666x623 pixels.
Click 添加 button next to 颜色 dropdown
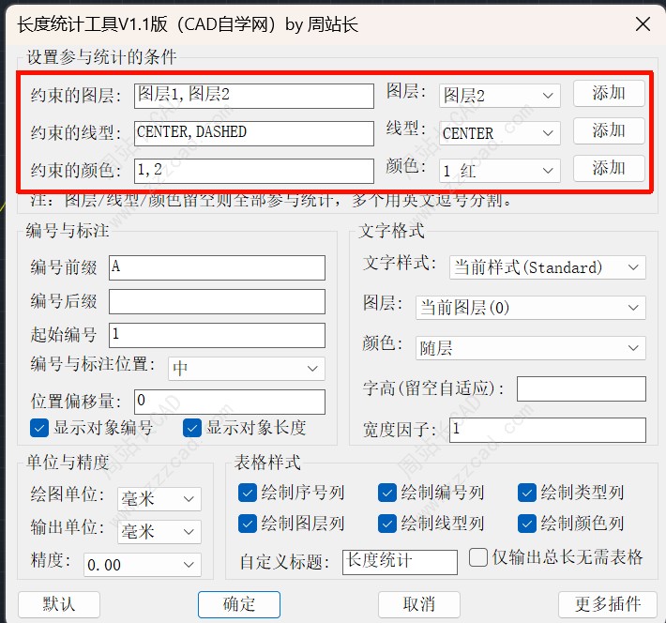tap(609, 169)
